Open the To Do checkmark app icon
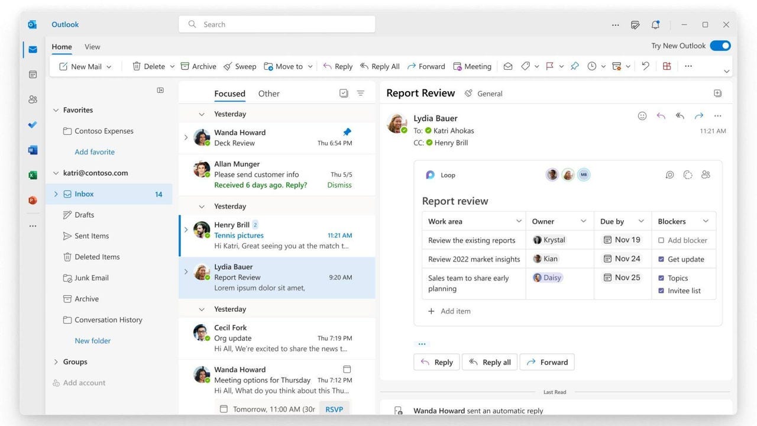757x426 pixels. click(x=33, y=125)
